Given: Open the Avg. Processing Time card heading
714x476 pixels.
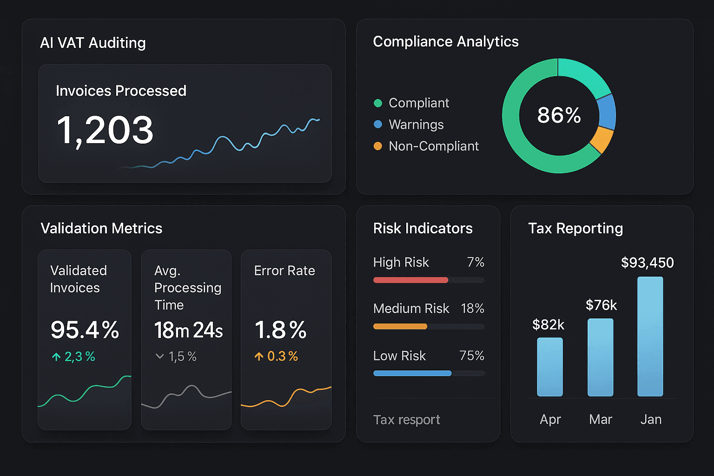Looking at the screenshot, I should point(188,288).
